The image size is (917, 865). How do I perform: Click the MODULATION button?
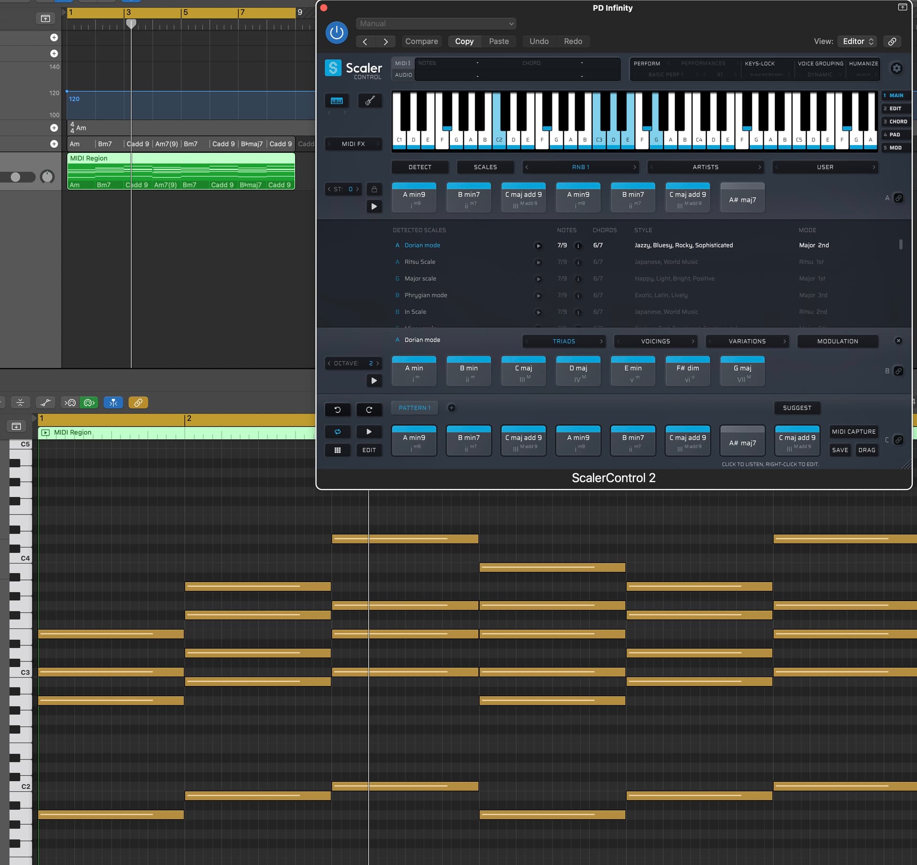[837, 341]
